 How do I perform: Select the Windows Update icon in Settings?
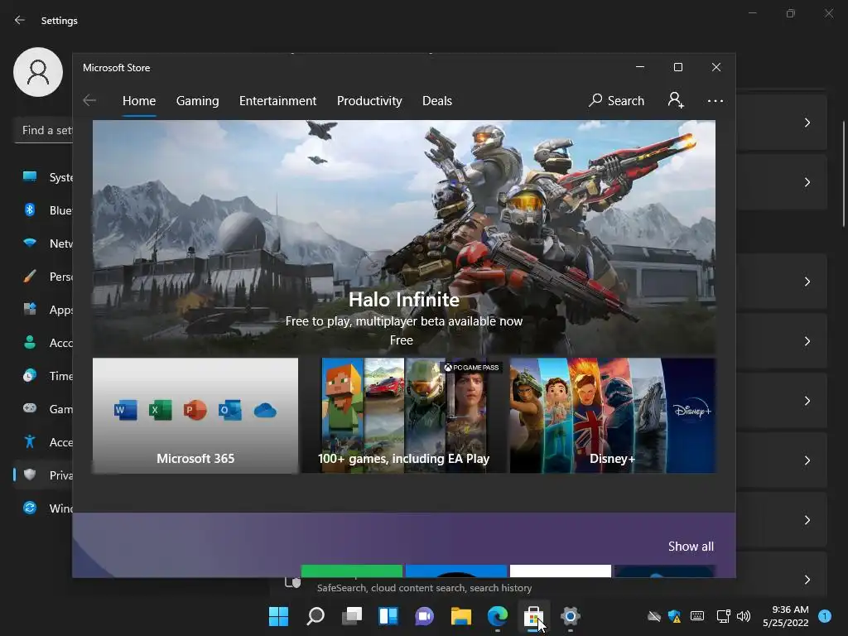pyautogui.click(x=30, y=508)
